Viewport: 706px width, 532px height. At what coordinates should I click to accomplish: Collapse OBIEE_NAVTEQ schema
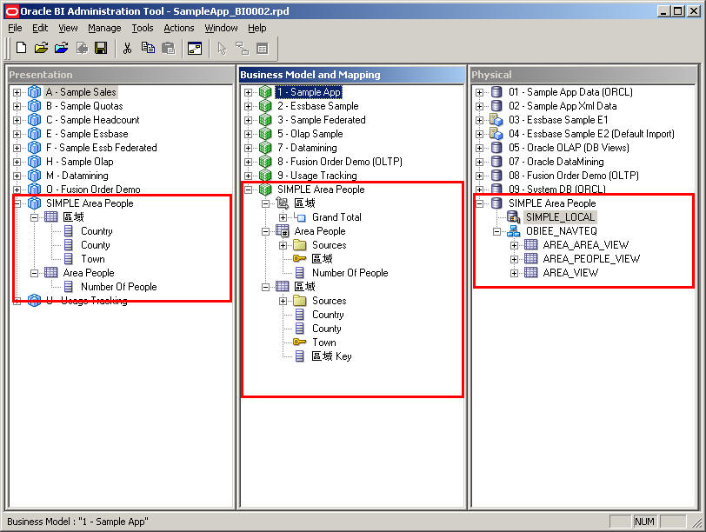pos(496,231)
